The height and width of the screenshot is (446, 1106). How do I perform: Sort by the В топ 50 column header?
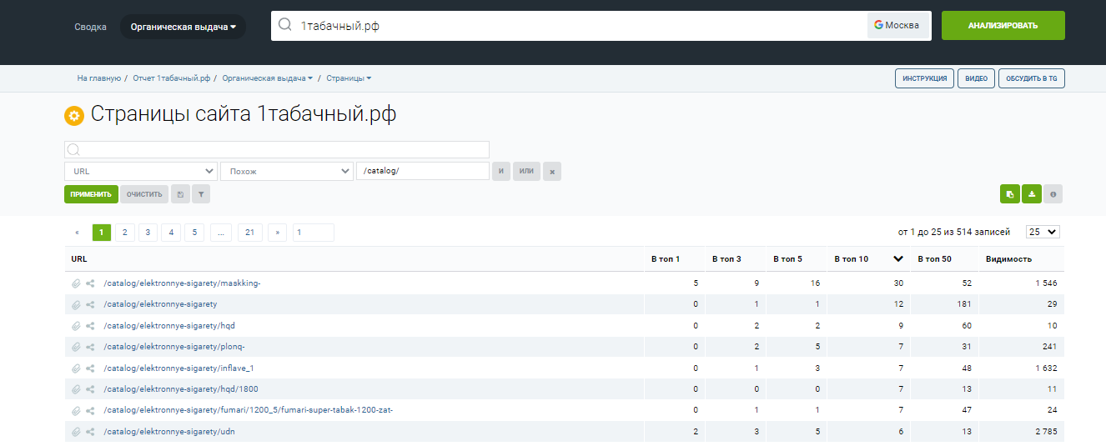pos(934,259)
